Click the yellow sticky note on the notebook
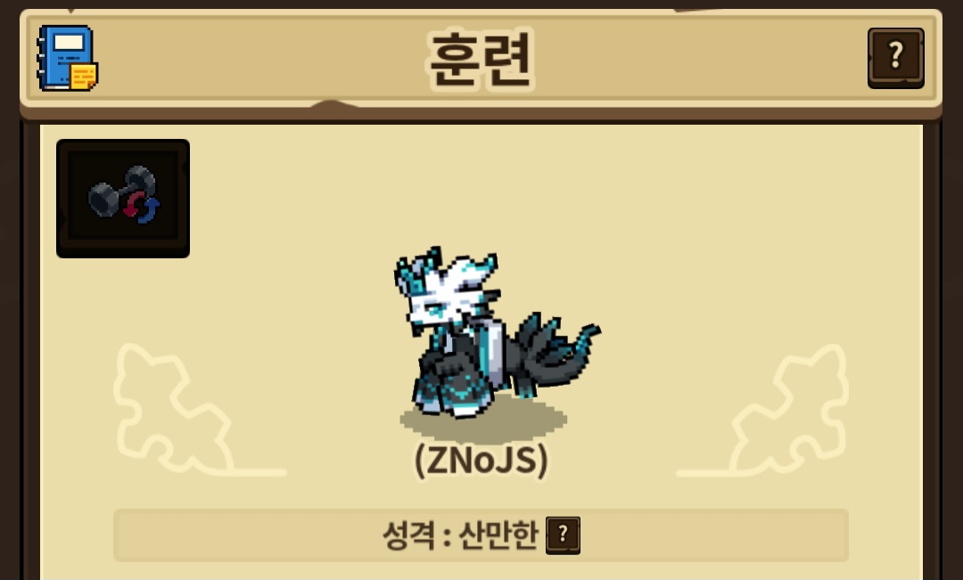The image size is (963, 580). (x=84, y=77)
